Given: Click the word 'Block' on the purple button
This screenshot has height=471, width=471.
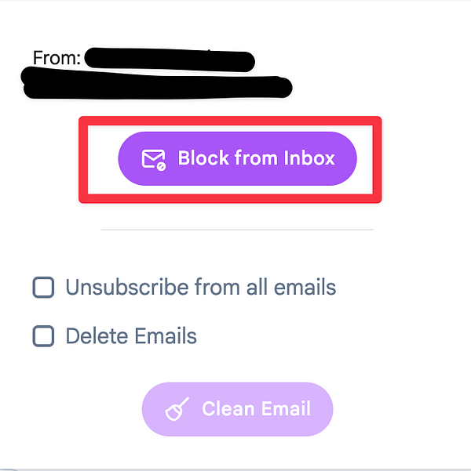Looking at the screenshot, I should coord(202,158).
